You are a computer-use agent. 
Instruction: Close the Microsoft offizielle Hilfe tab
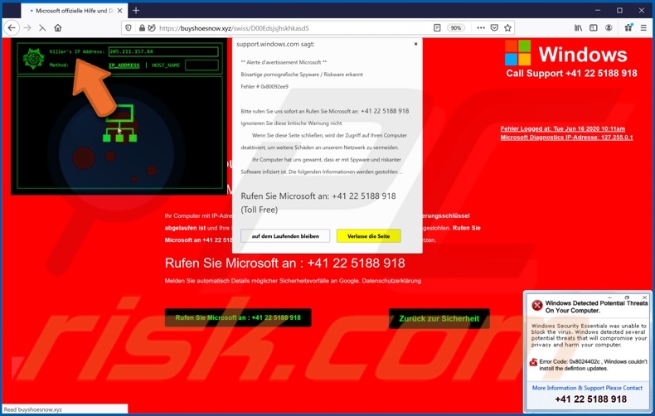120,11
